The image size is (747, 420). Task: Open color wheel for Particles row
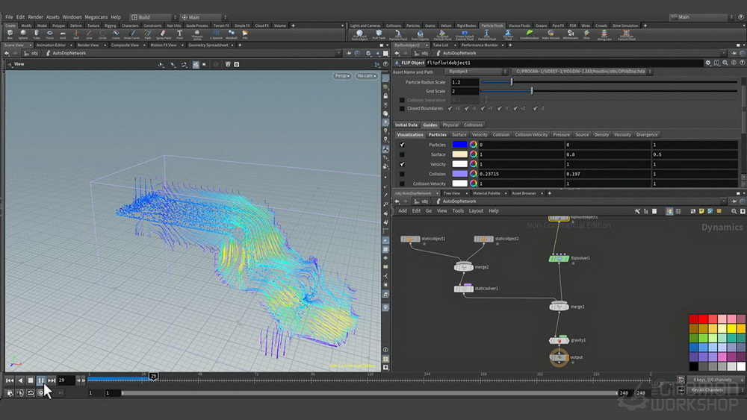(x=473, y=145)
